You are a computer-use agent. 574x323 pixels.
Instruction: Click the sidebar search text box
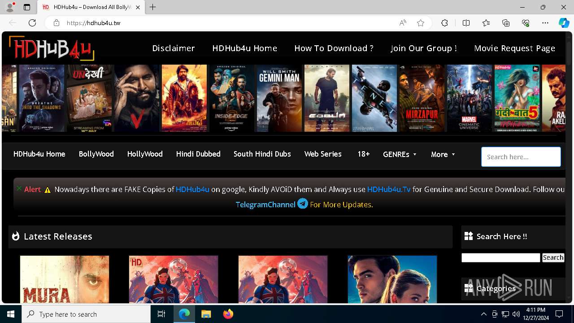tap(501, 258)
